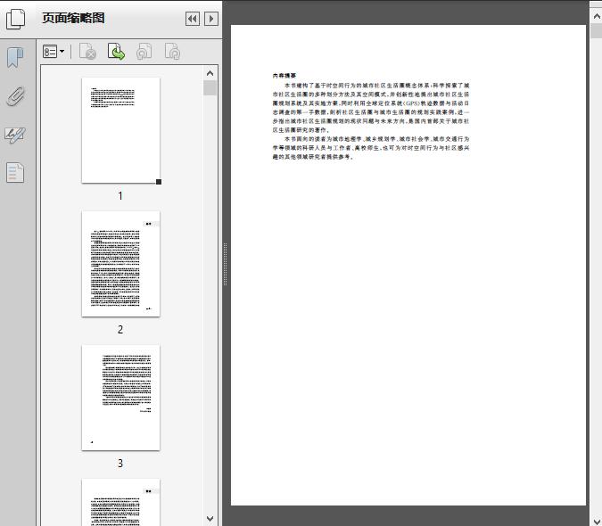
Task: Click the page 1 thumbnail resize corner
Action: (159, 182)
